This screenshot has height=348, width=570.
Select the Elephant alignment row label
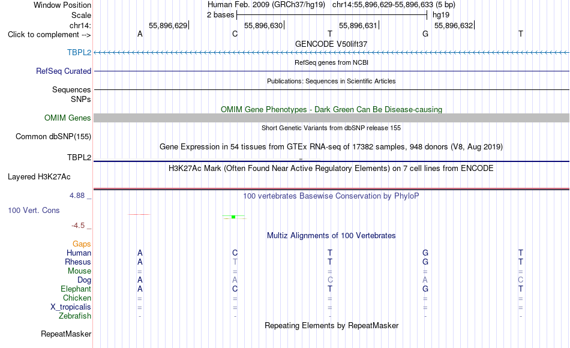pyautogui.click(x=76, y=289)
